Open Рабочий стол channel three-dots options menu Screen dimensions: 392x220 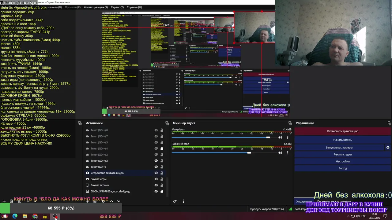(288, 152)
